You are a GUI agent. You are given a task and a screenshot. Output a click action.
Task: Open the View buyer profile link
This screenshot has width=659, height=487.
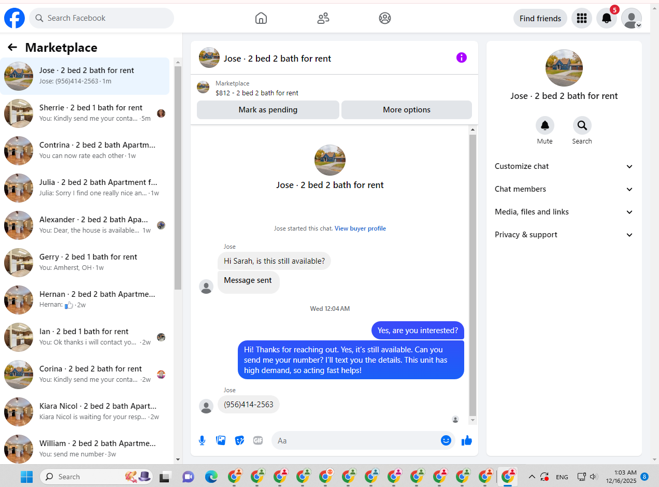coord(360,228)
